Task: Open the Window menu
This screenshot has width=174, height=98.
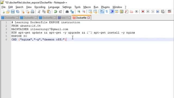Action: pos(117,7)
